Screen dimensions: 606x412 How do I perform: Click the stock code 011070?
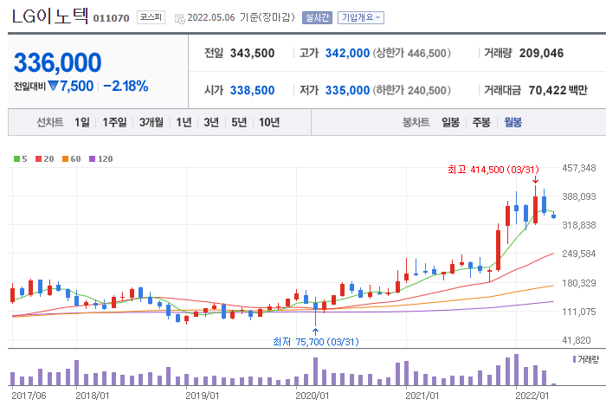111,18
